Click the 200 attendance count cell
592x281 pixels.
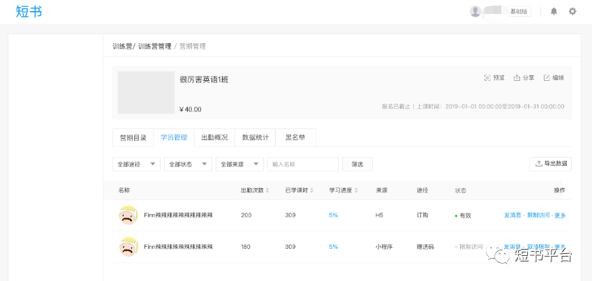click(x=246, y=215)
